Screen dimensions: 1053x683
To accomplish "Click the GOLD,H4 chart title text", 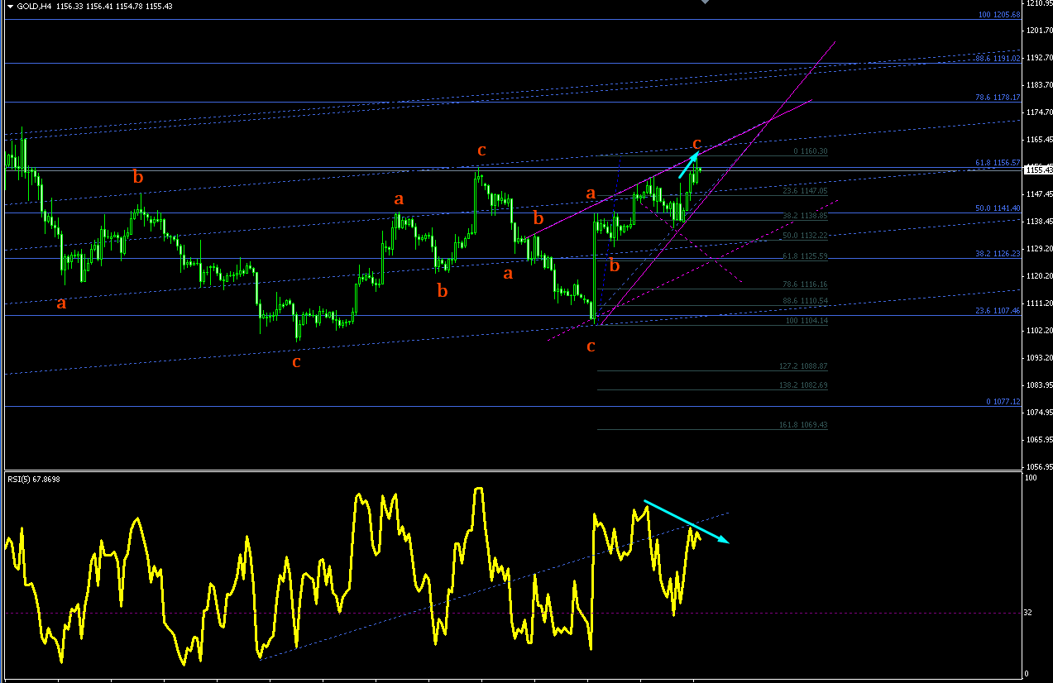I will click(35, 6).
